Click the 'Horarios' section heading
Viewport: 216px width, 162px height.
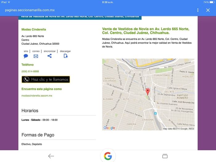pos(30,110)
